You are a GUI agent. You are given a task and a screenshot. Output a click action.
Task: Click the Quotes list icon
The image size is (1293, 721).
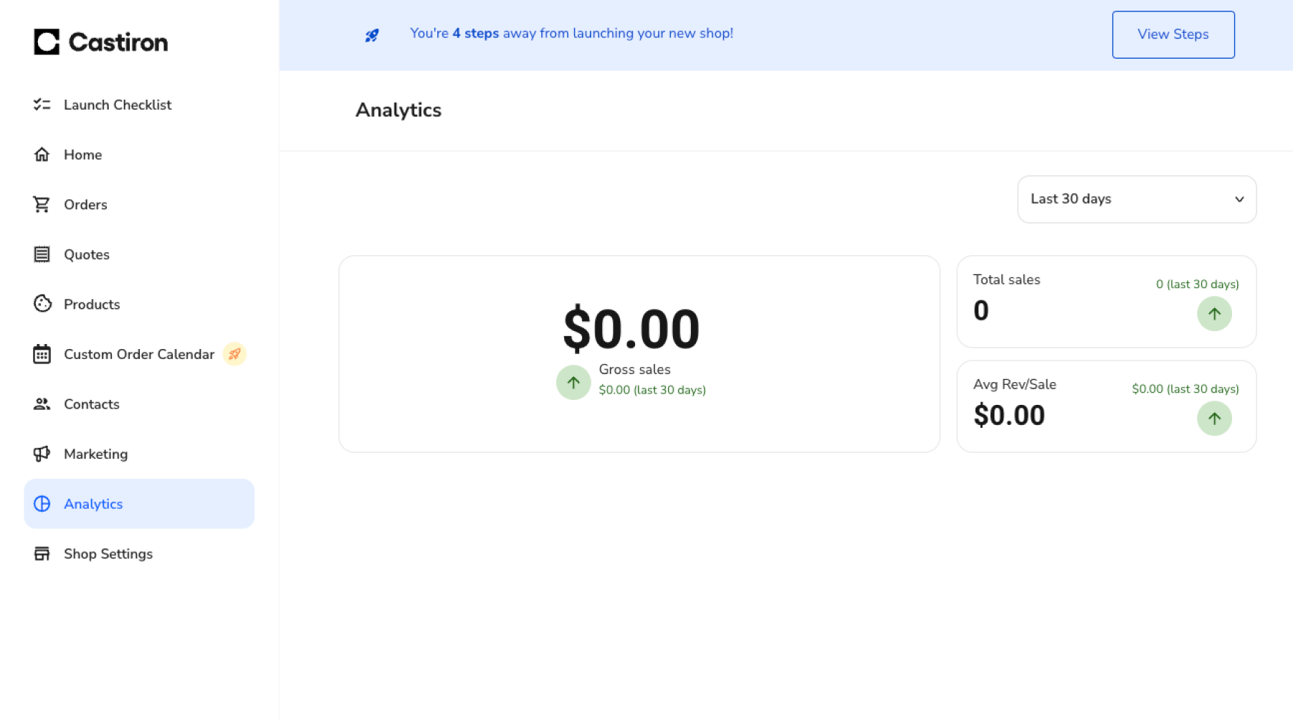(x=42, y=254)
